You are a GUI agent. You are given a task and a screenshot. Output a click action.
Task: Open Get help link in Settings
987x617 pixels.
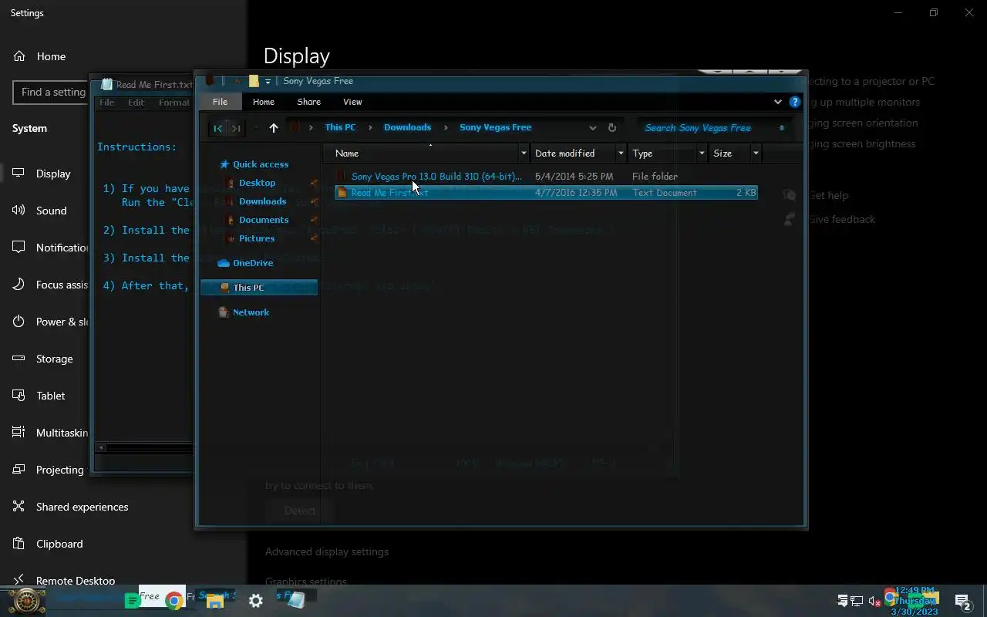coord(829,196)
